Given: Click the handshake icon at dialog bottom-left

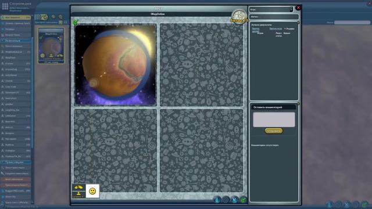Looking at the screenshot, I should [x=78, y=188].
